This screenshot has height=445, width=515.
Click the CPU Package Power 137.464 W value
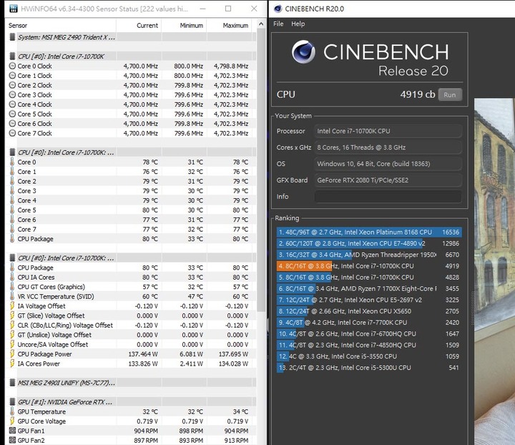click(143, 354)
